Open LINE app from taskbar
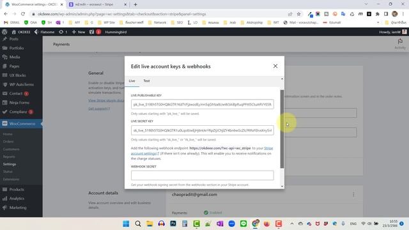 pyautogui.click(x=243, y=224)
